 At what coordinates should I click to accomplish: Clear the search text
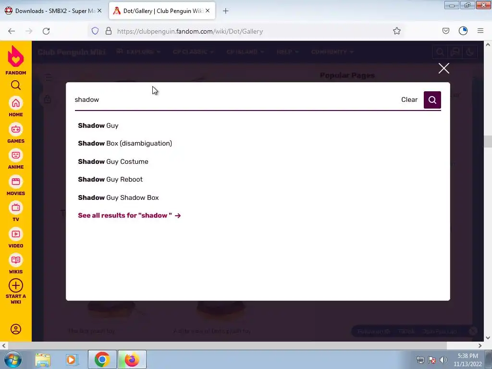coord(409,99)
